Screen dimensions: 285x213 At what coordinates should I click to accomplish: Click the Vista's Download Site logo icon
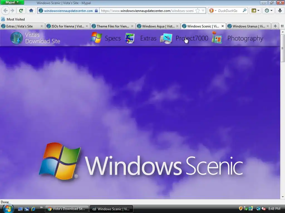16,38
